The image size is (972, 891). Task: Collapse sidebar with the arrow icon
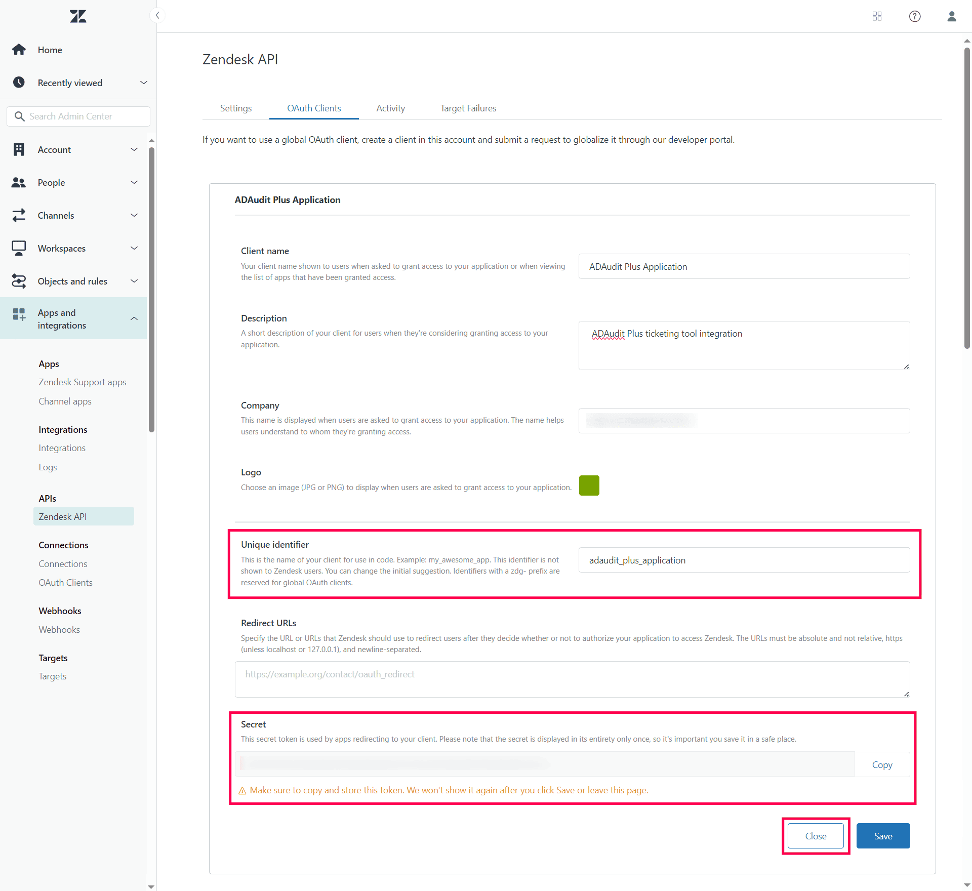157,15
